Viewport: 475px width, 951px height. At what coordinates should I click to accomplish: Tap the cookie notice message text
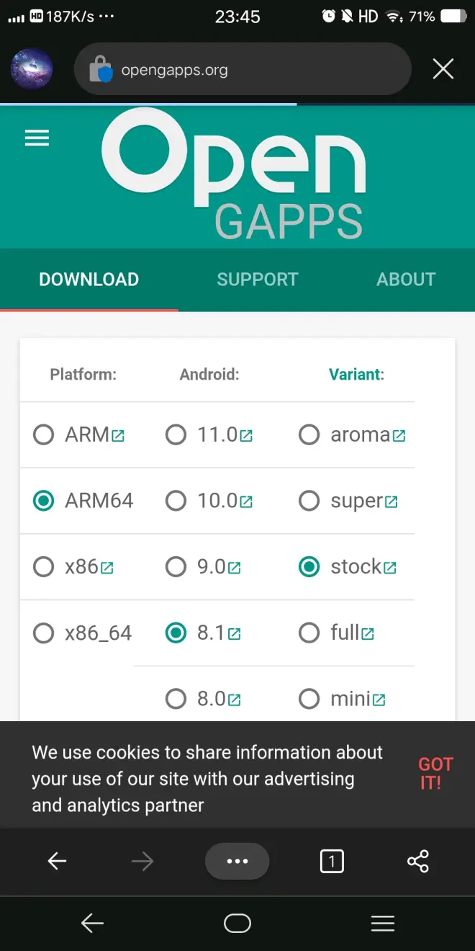click(x=207, y=779)
